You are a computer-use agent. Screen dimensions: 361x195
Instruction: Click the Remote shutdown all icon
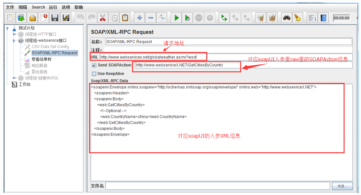pyautogui.click(x=247, y=18)
